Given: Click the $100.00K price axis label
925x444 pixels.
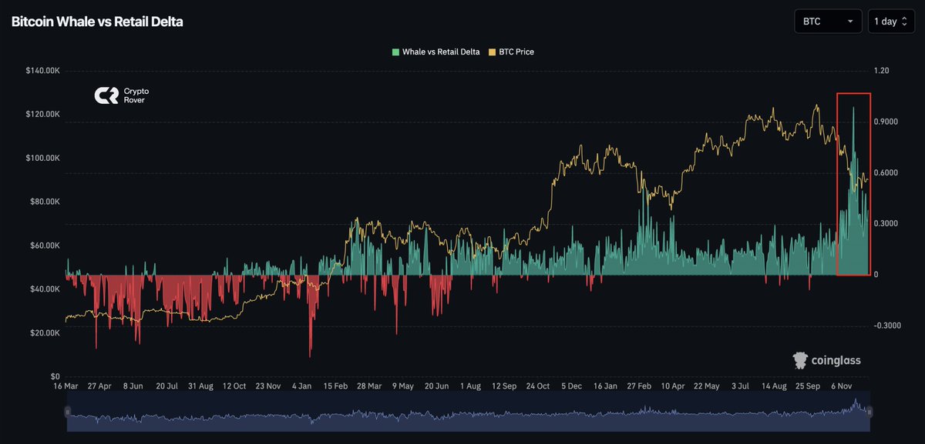Looking at the screenshot, I should [x=43, y=159].
